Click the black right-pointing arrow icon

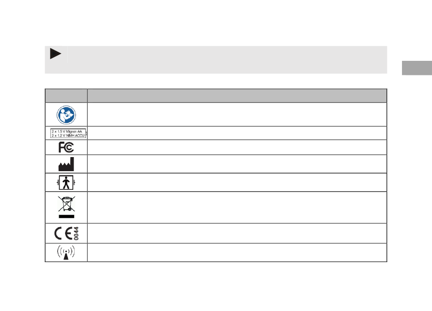55,54
